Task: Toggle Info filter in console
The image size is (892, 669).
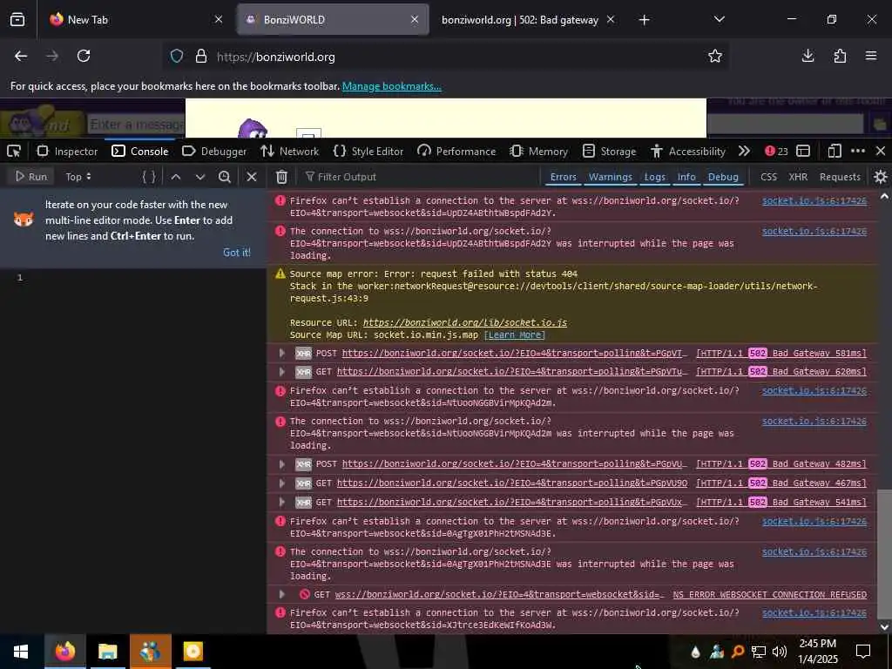Action: 686,177
